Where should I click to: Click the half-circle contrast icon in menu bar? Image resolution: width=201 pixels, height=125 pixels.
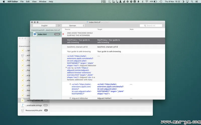coord(183,1)
